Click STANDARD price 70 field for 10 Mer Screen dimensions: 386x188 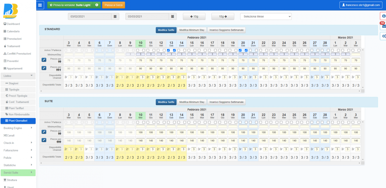(x=140, y=60)
